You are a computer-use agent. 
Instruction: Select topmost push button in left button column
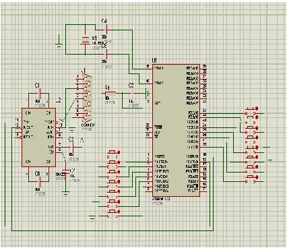113,154
